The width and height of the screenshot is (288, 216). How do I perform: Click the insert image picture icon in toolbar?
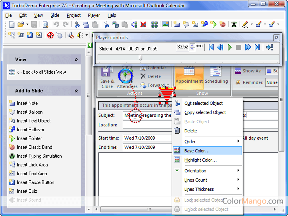tap(166, 24)
